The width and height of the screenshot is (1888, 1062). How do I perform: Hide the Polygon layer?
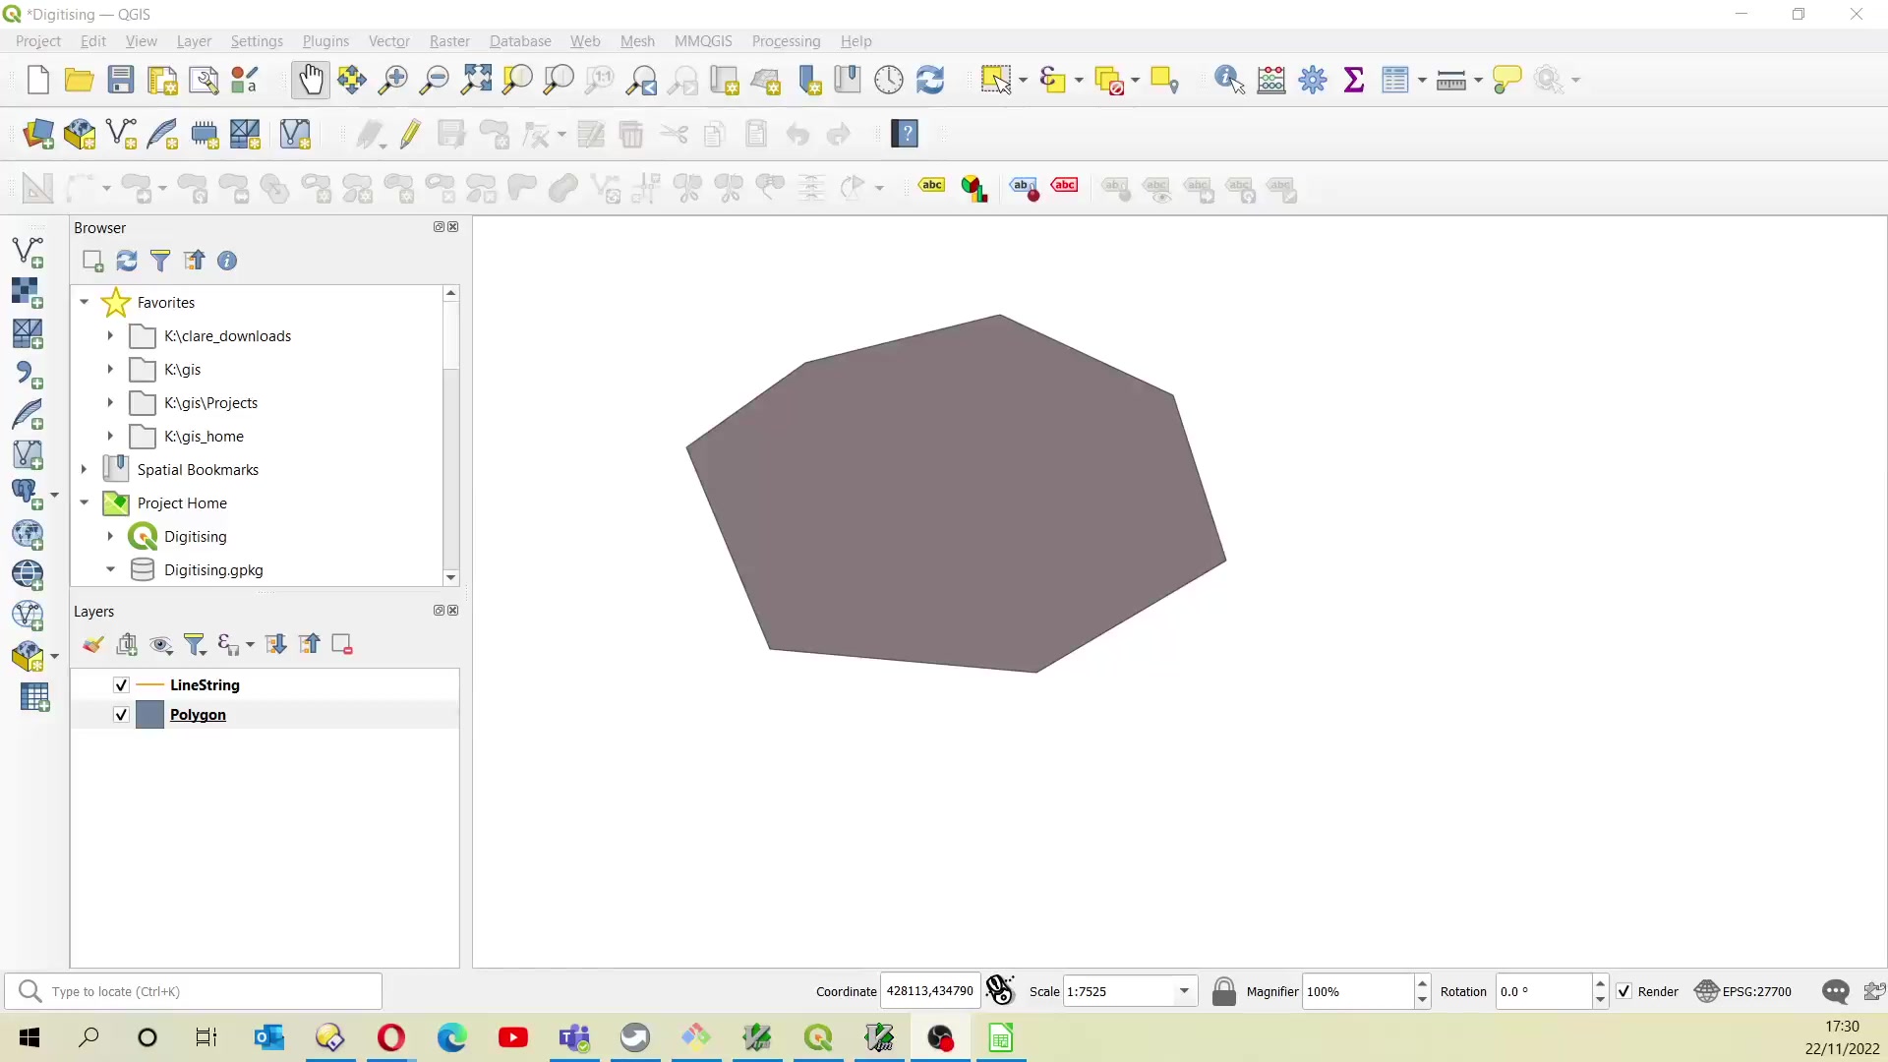120,715
